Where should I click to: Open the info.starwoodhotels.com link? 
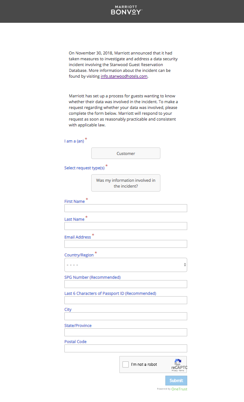tap(124, 76)
